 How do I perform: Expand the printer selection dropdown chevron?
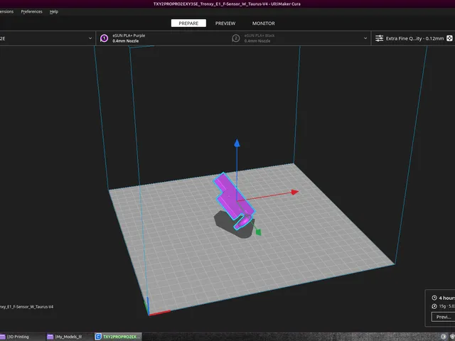click(x=90, y=38)
